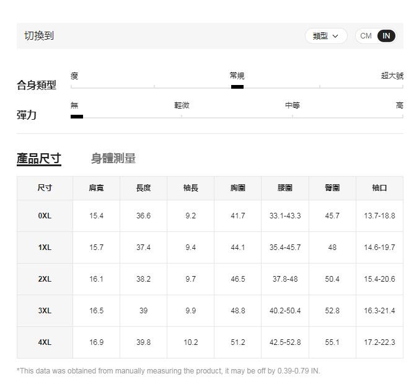Click the 長度 column header
The width and height of the screenshot is (414, 384).
point(143,188)
